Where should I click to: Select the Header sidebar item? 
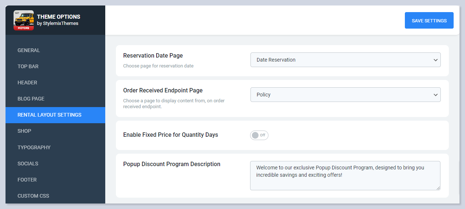pos(27,82)
